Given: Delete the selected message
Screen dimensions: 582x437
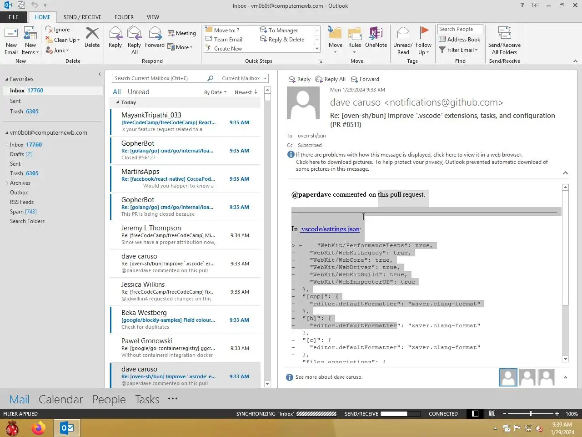Looking at the screenshot, I should point(92,37).
